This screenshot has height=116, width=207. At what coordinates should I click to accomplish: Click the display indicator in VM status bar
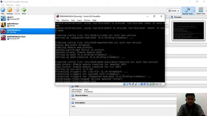[142, 84]
